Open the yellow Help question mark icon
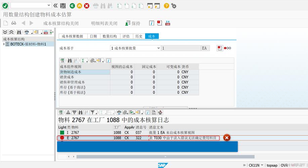The height and width of the screenshot is (168, 308). [x=166, y=6]
